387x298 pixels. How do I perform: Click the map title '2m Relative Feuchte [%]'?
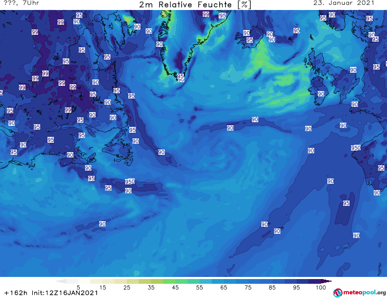(x=195, y=5)
